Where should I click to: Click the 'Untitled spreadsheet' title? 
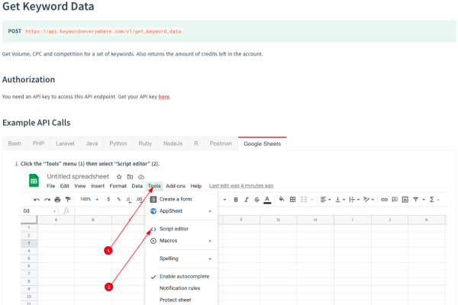point(78,176)
